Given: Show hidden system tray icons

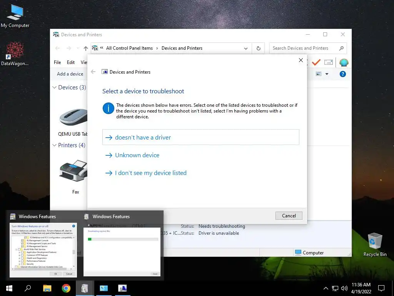Looking at the screenshot, I should (x=326, y=288).
